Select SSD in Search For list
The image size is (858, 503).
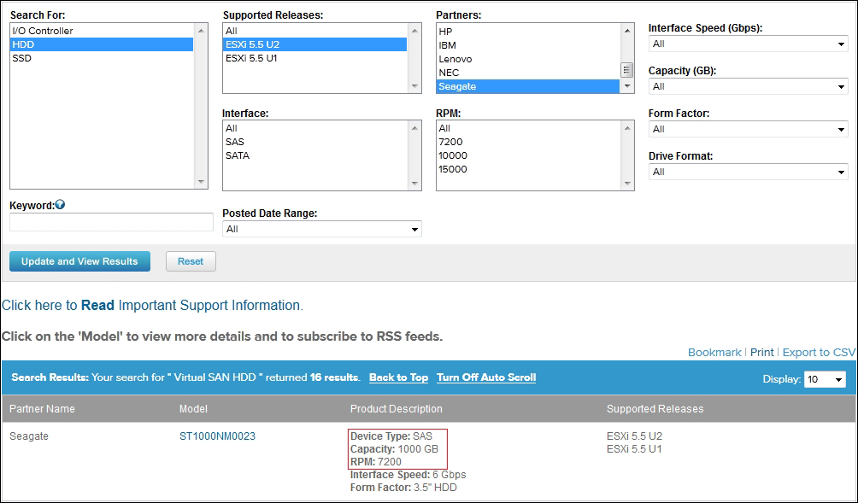coord(21,59)
